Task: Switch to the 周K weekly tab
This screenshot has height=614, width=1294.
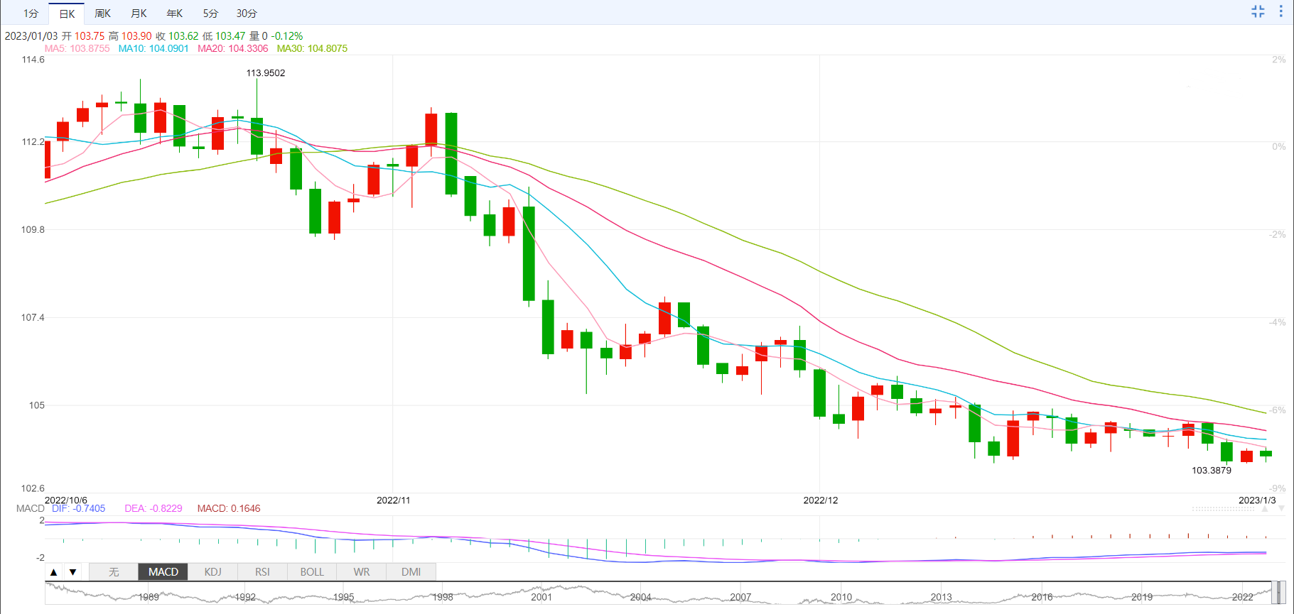Action: click(102, 13)
